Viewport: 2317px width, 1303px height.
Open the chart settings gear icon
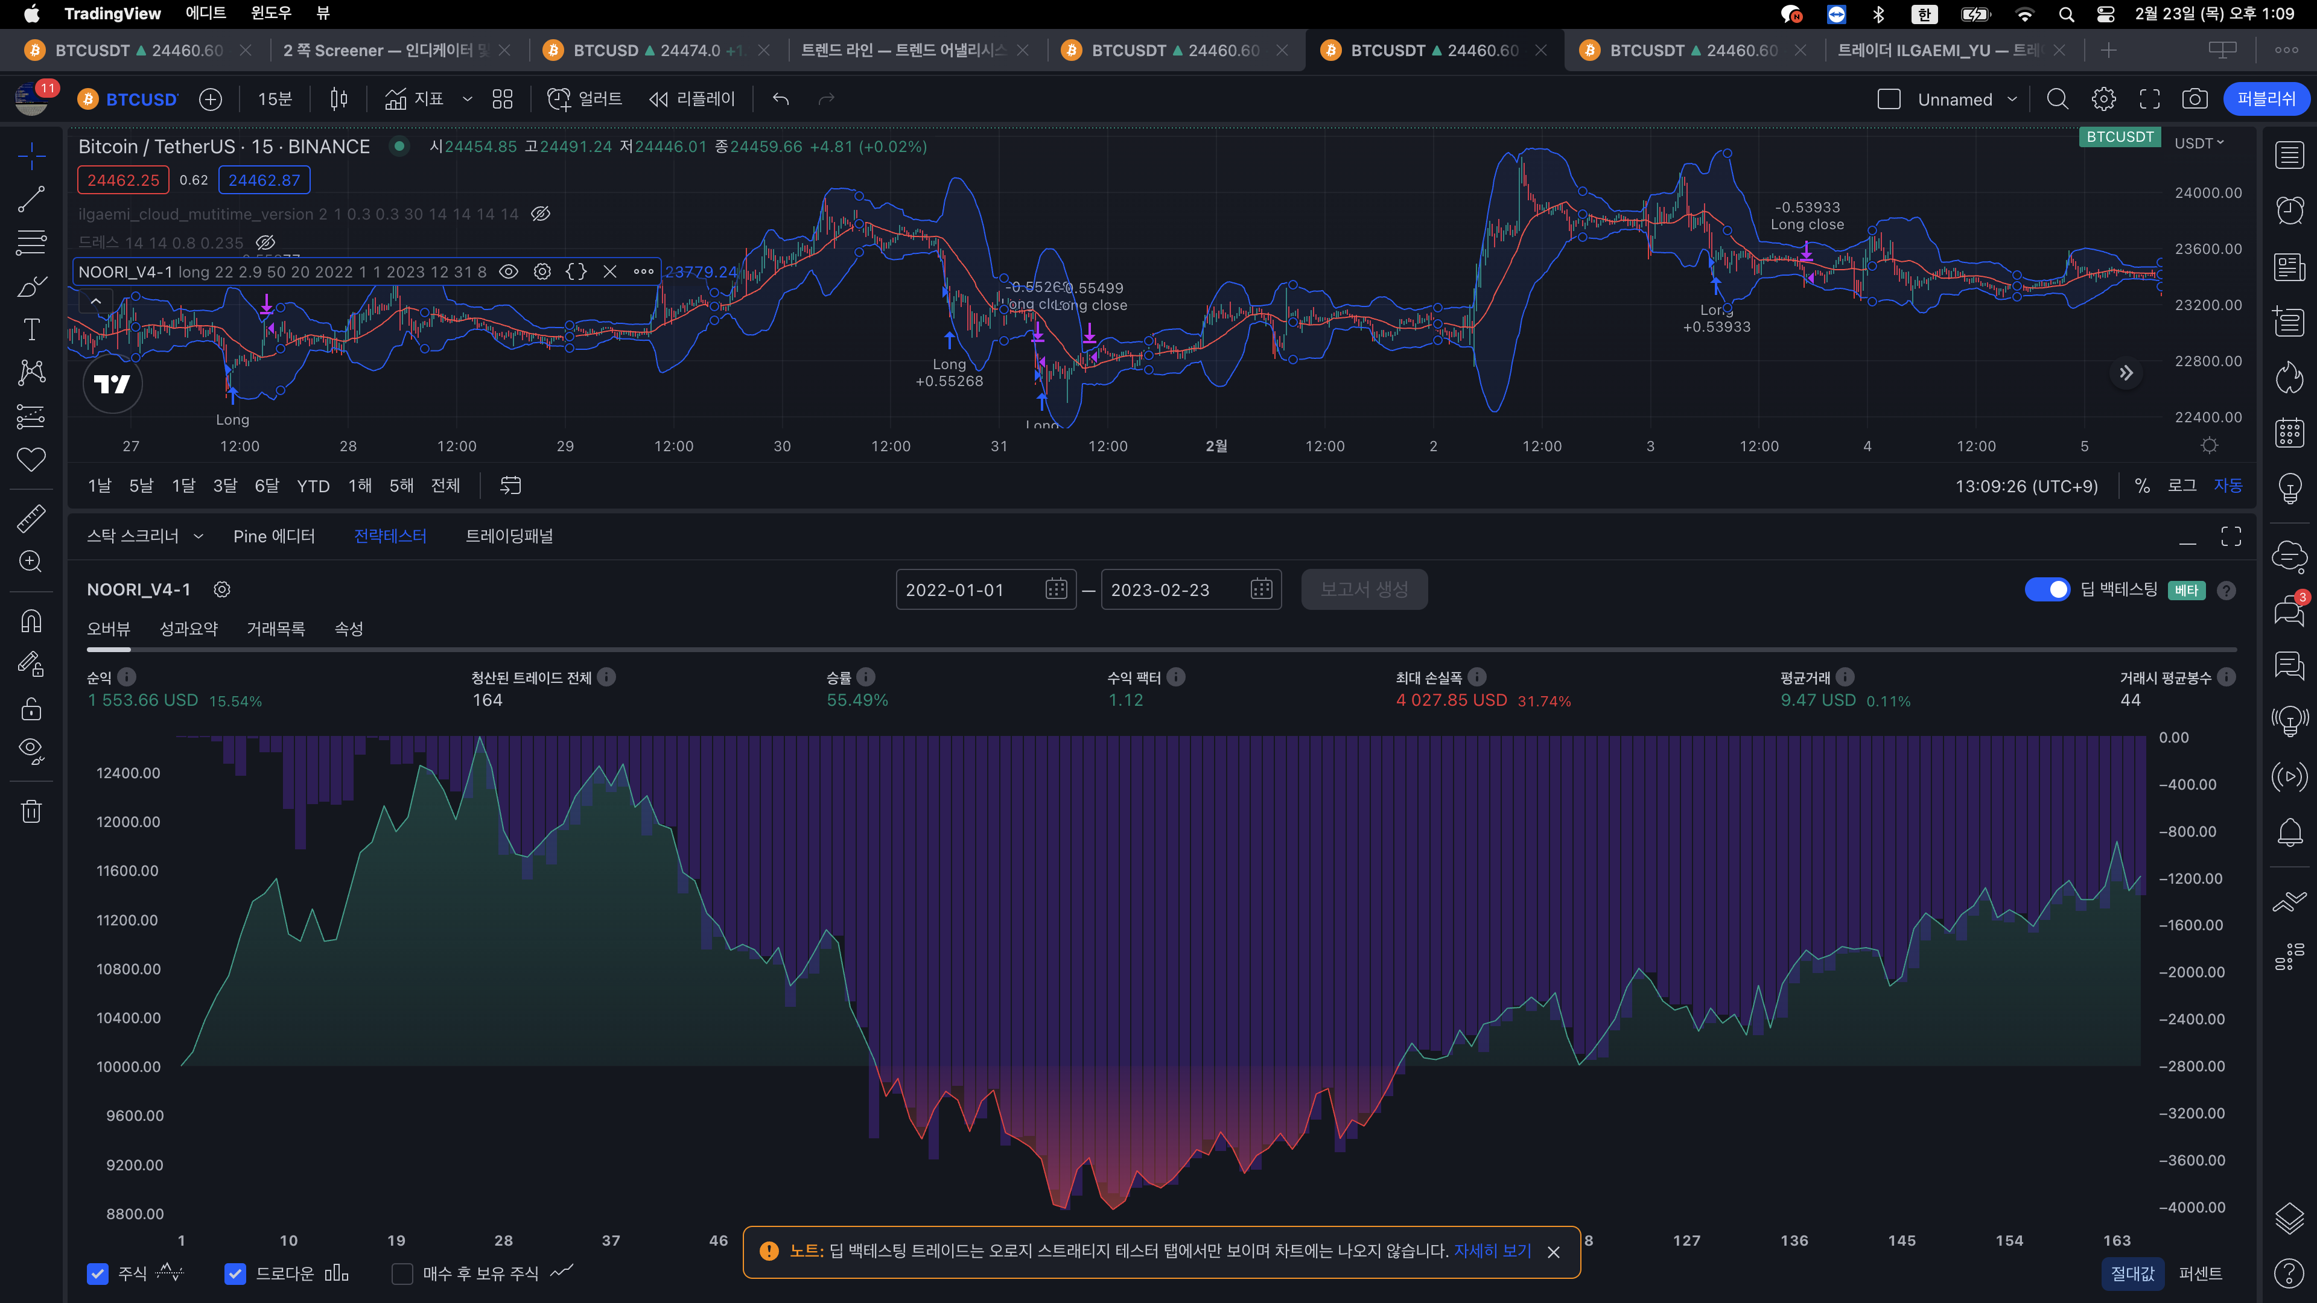tap(2103, 99)
